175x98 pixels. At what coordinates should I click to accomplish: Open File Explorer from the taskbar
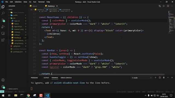[16, 96]
